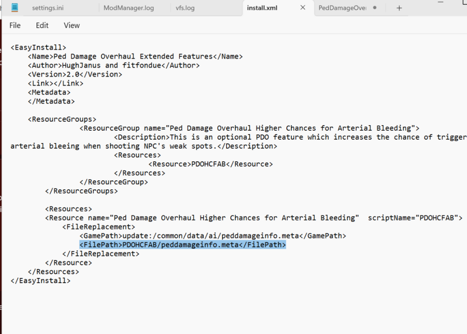Close the install.xml tab

(x=303, y=8)
